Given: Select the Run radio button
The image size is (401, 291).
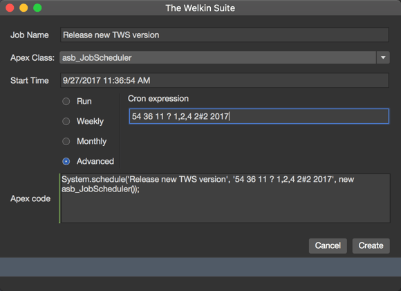Looking at the screenshot, I should click(66, 101).
